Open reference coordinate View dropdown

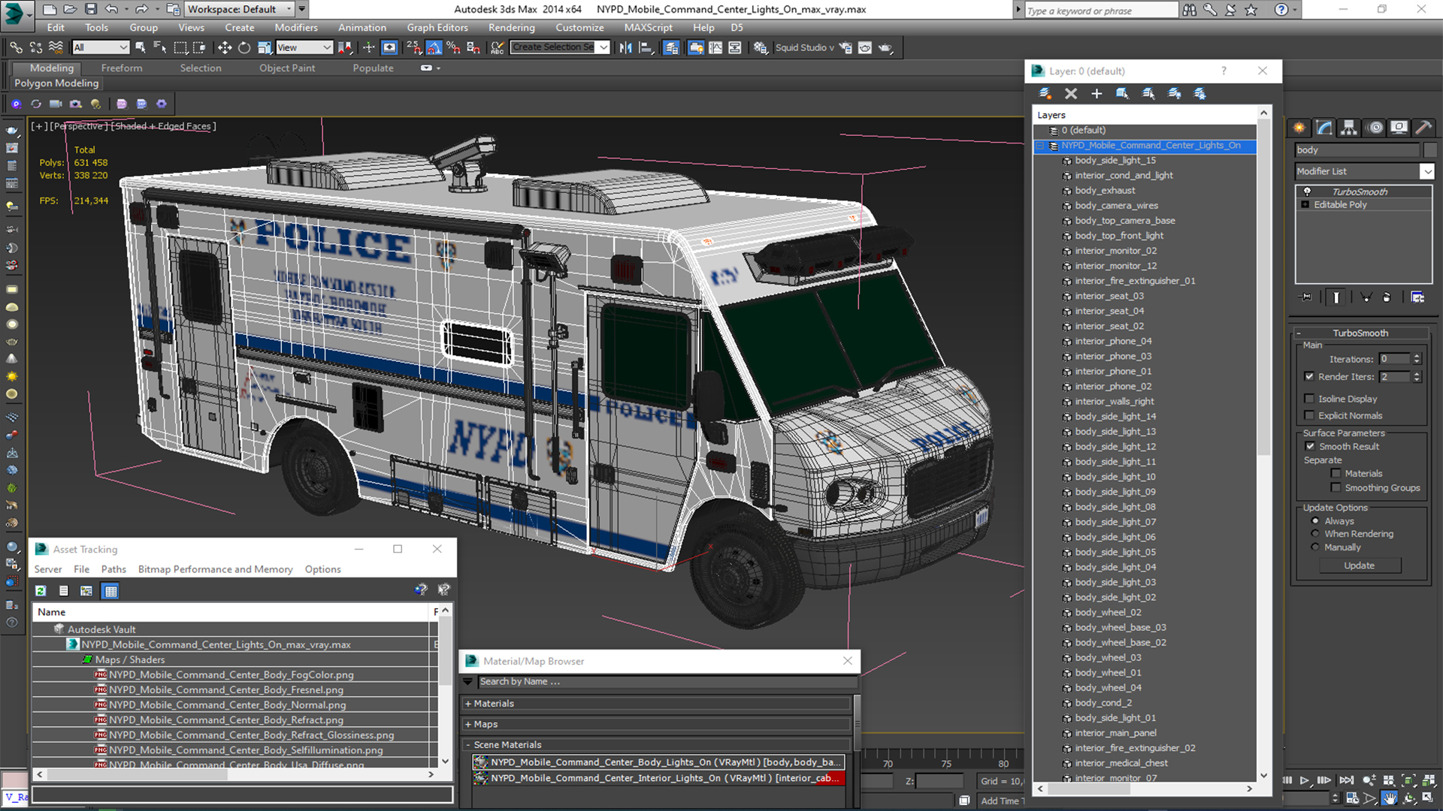pyautogui.click(x=304, y=47)
